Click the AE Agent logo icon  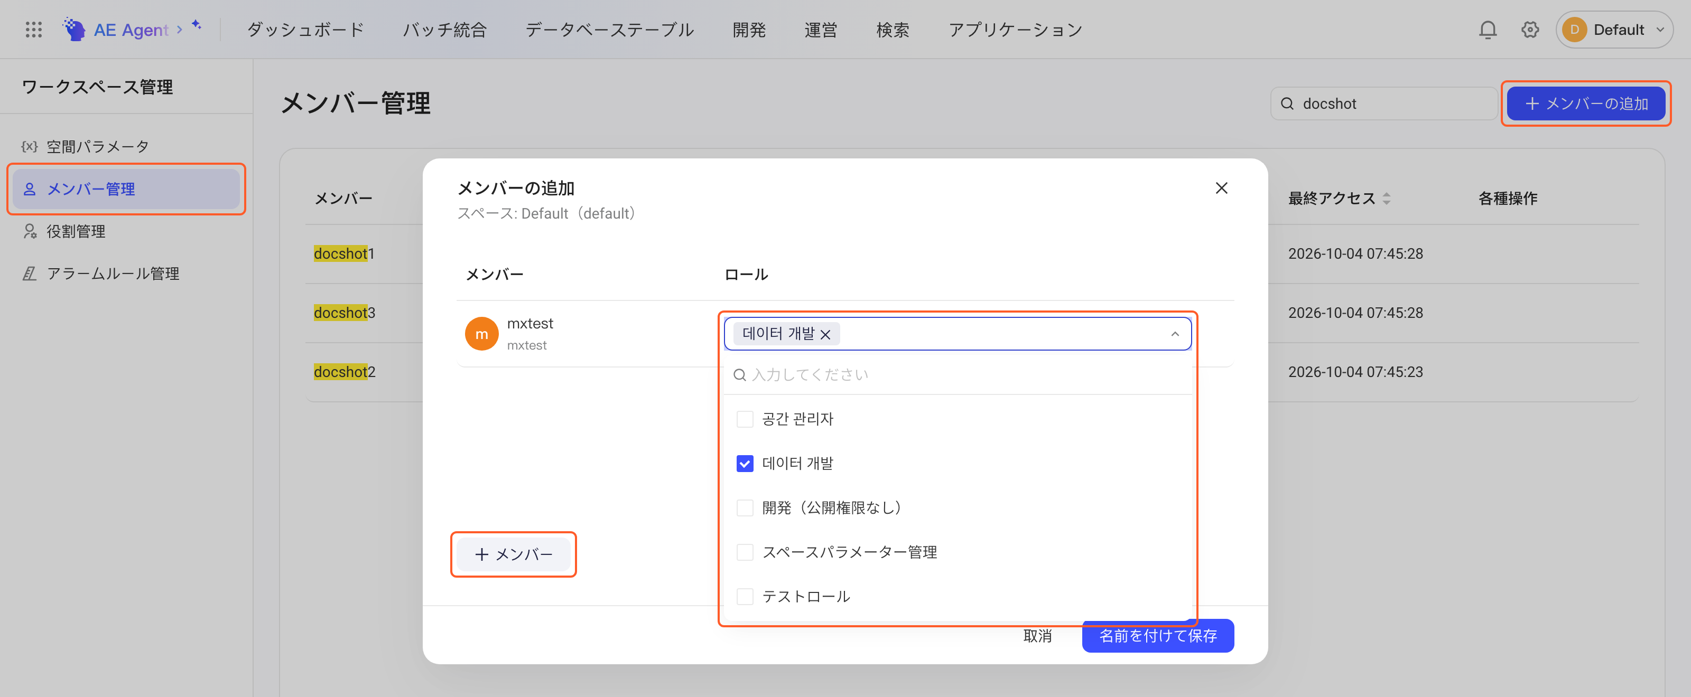(x=74, y=30)
